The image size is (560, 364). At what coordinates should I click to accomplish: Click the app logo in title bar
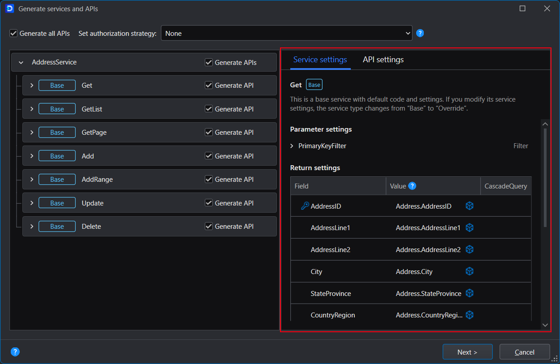10,9
